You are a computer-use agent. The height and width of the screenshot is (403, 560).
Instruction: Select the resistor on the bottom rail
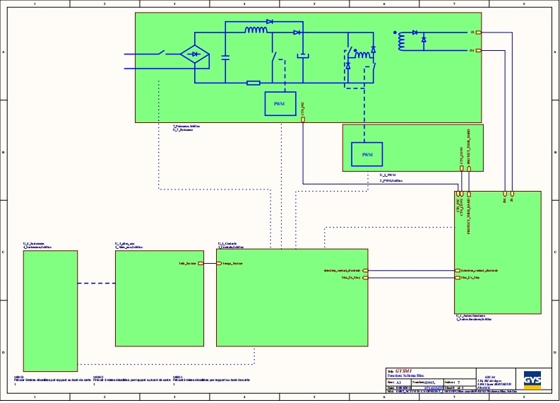254,83
